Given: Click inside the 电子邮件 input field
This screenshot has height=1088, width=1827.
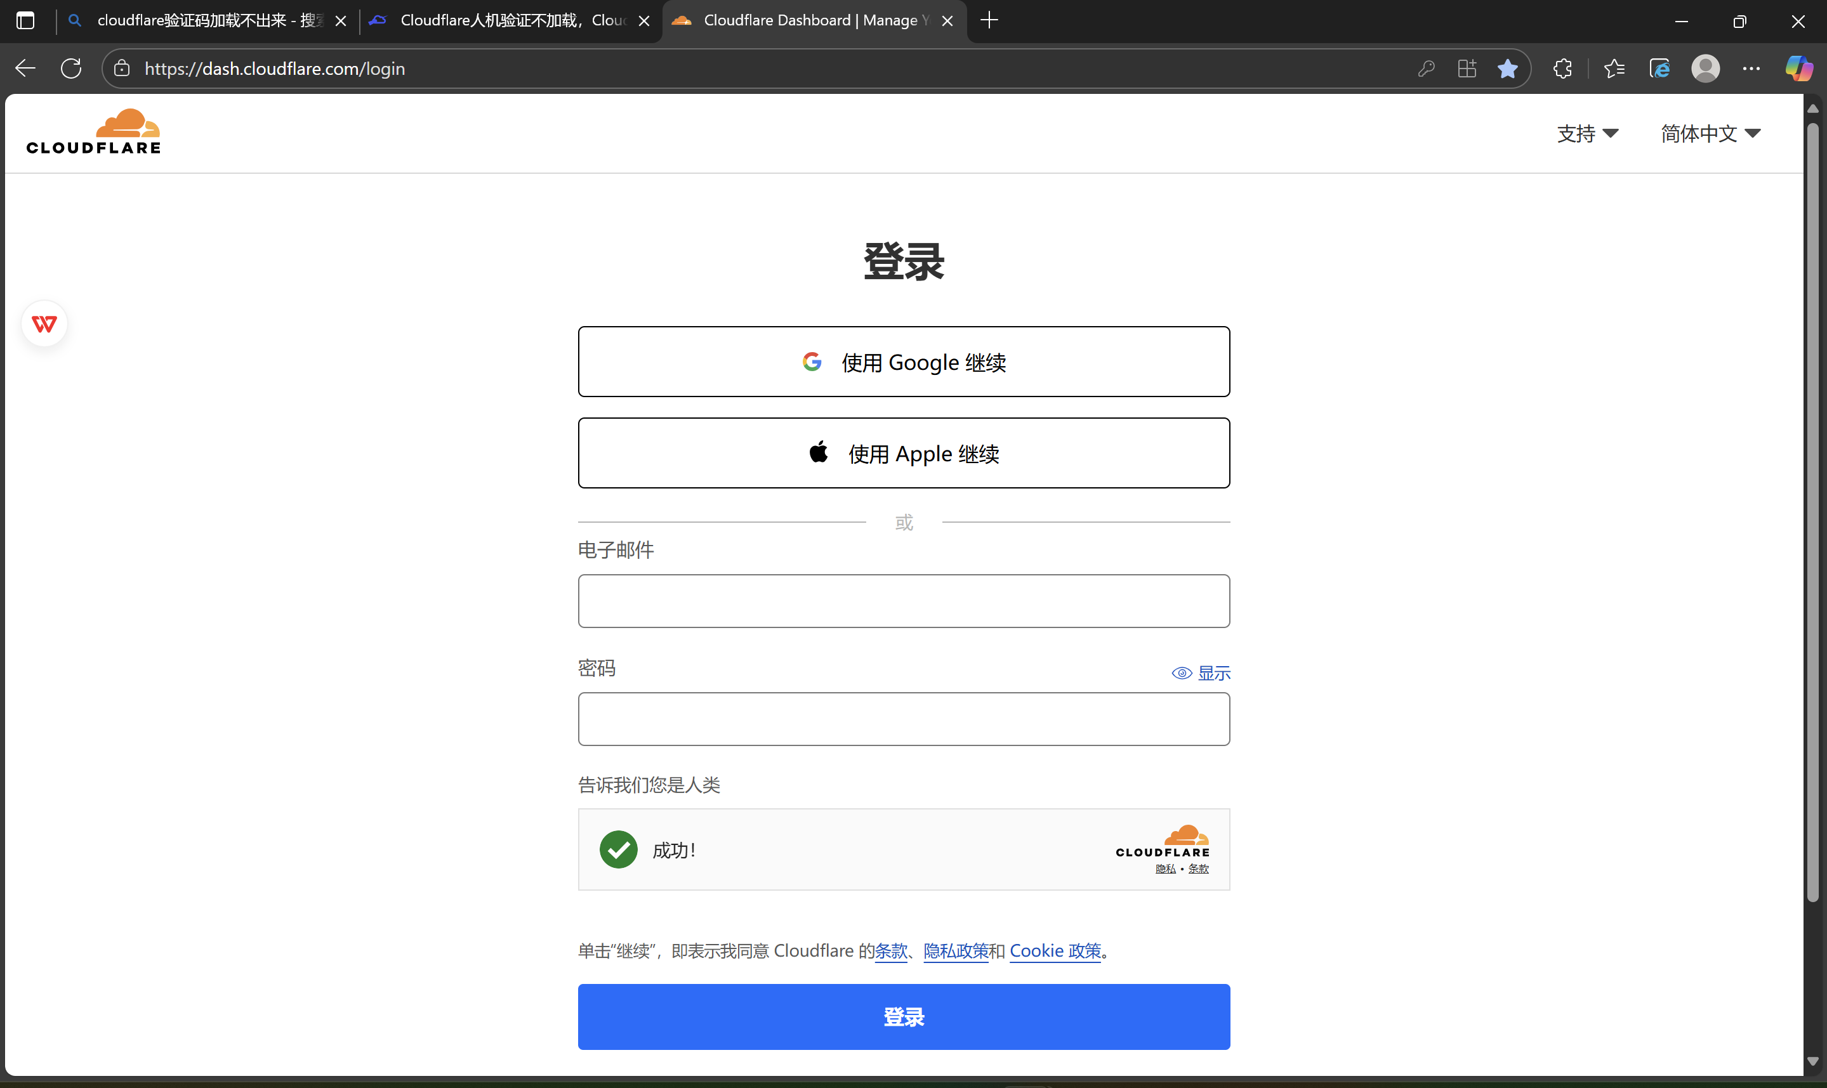Looking at the screenshot, I should click(903, 601).
